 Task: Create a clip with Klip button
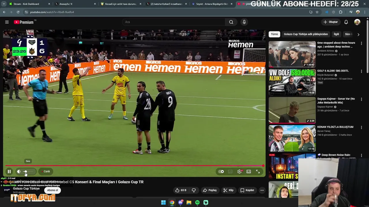point(228,190)
